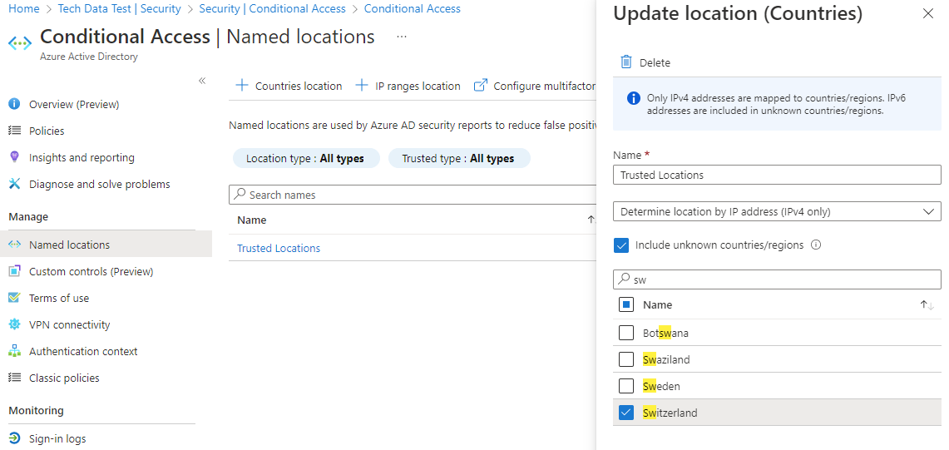Click the Overview (Preview) info icon
949x450 pixels.
tap(14, 104)
